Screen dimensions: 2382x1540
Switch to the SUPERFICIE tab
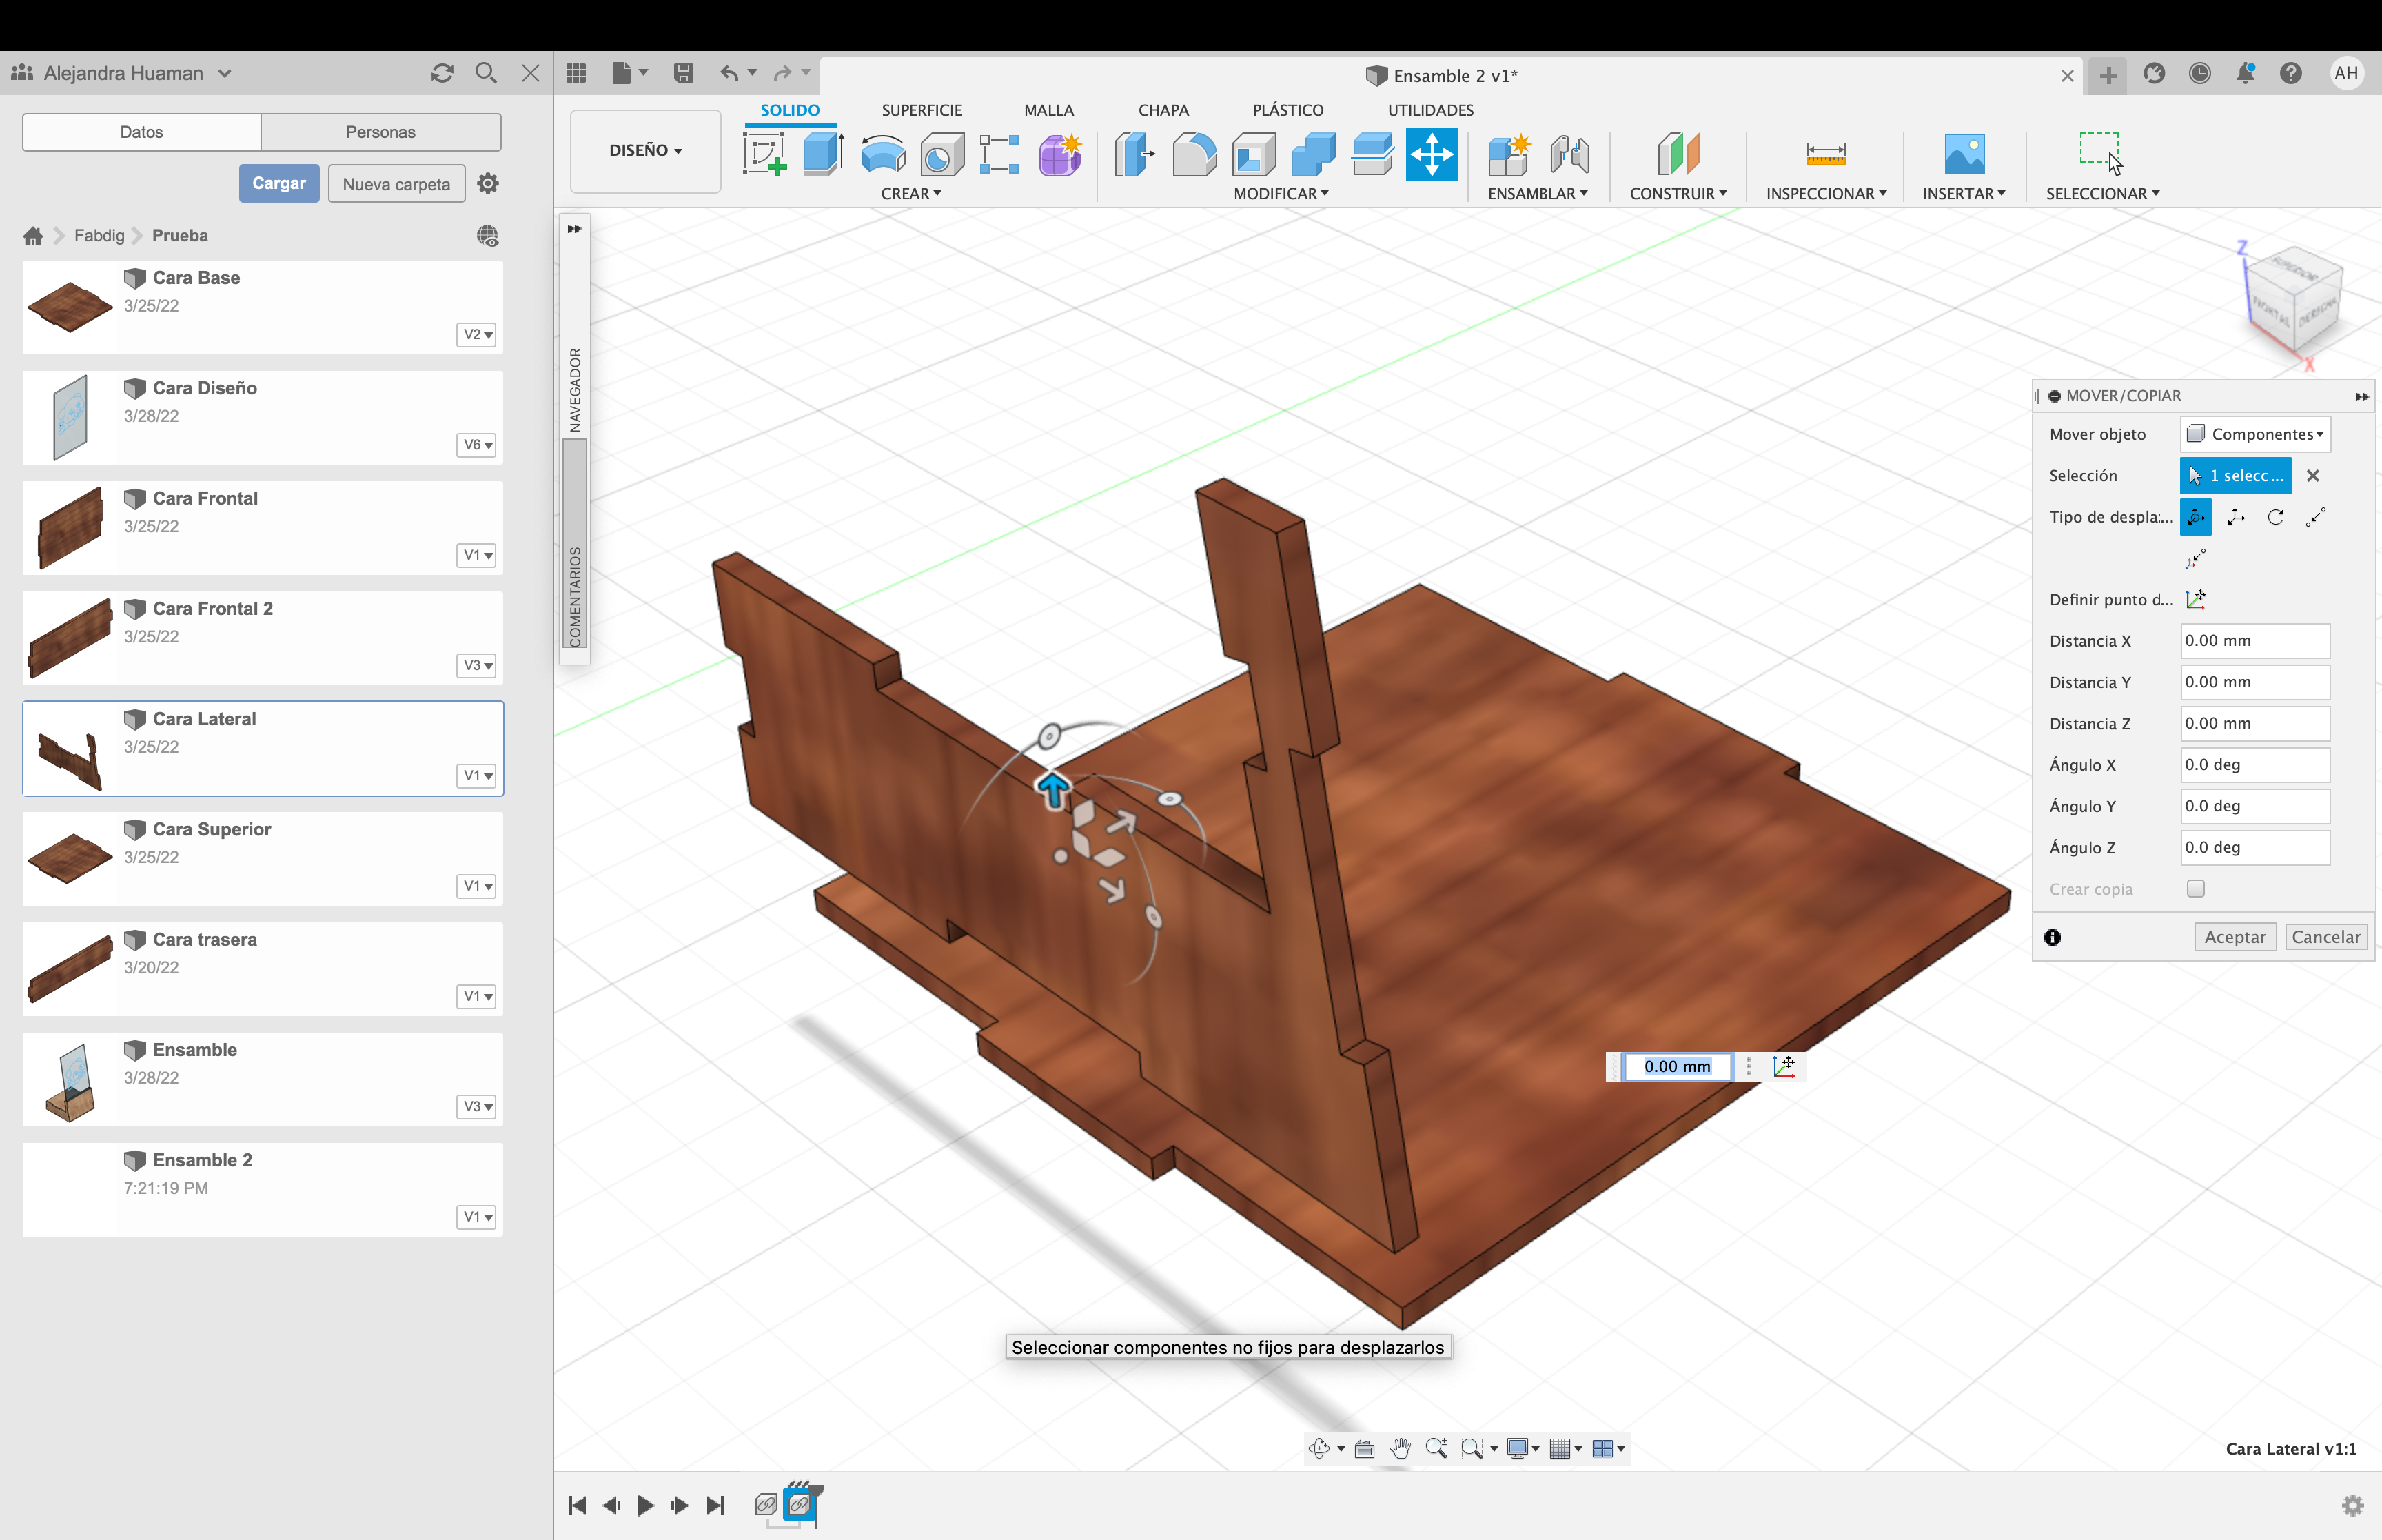pos(922,110)
